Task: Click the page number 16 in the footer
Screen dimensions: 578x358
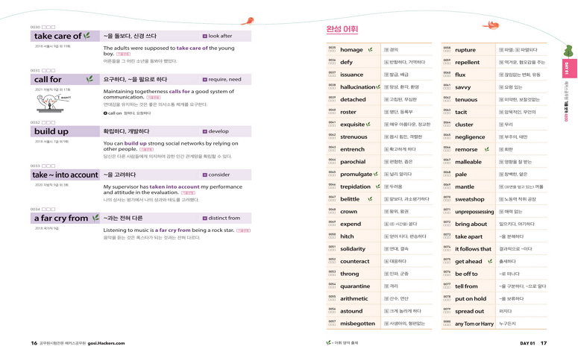Action: pos(34,343)
